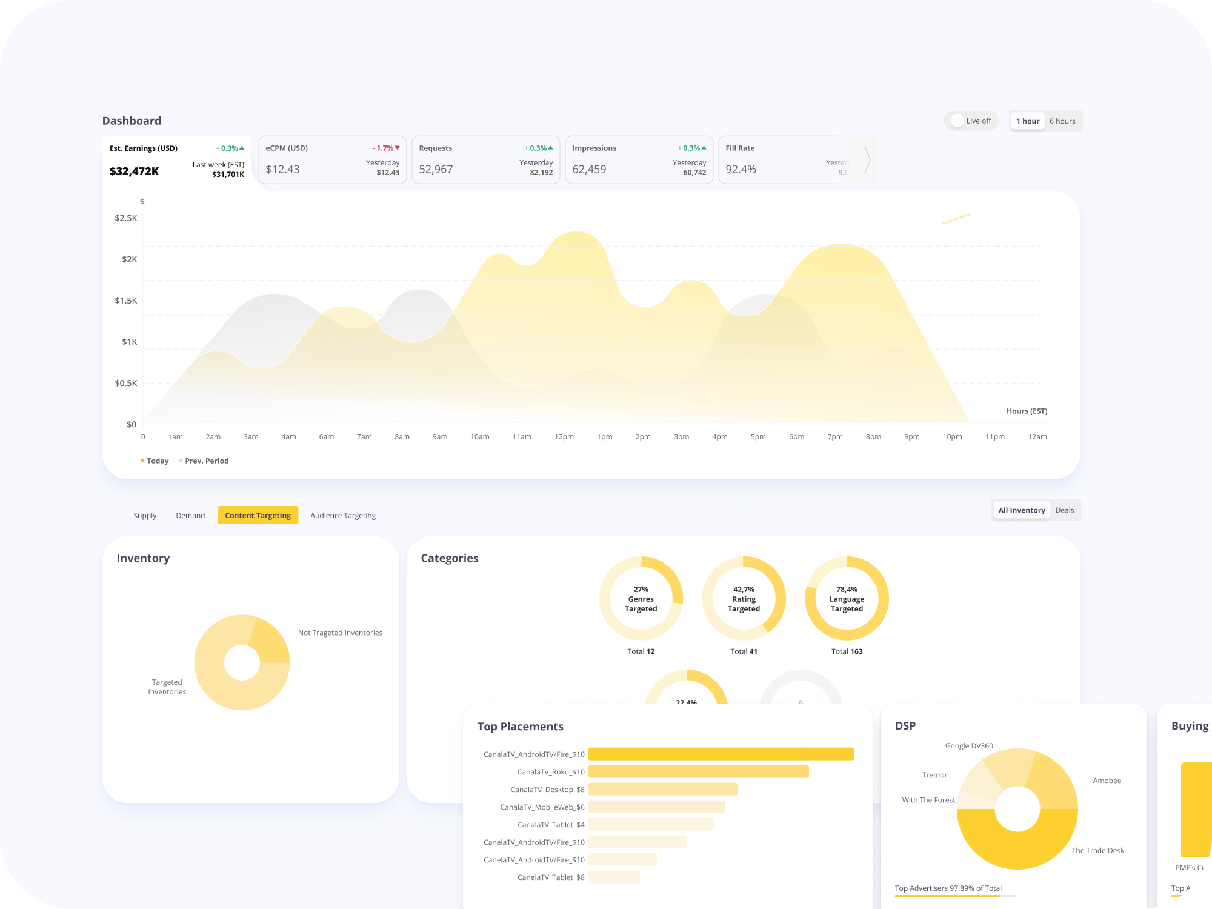Open the Demand tab
This screenshot has height=909, width=1212.
(190, 516)
